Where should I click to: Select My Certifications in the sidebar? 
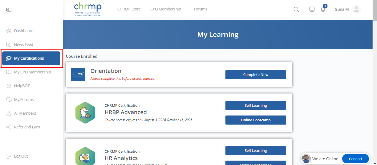(x=31, y=58)
